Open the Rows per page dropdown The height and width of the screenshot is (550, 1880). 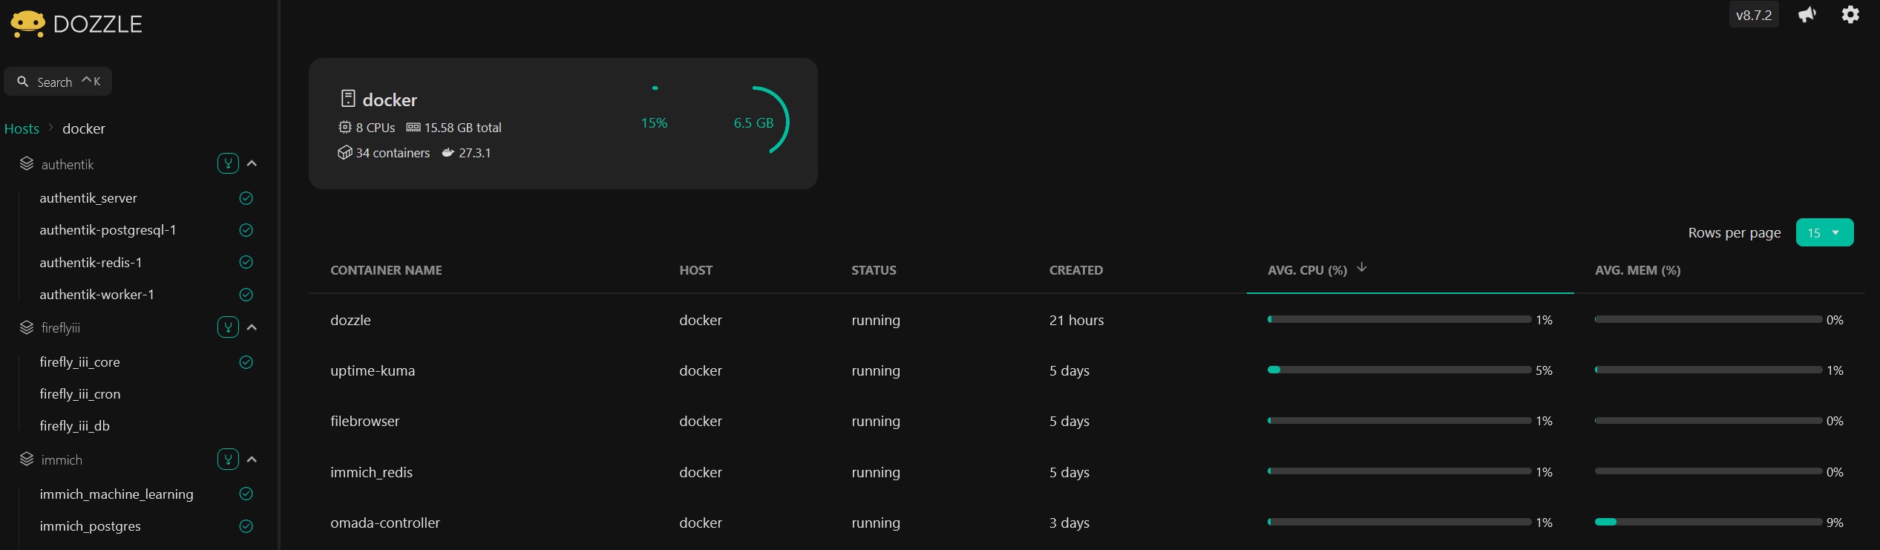point(1824,233)
